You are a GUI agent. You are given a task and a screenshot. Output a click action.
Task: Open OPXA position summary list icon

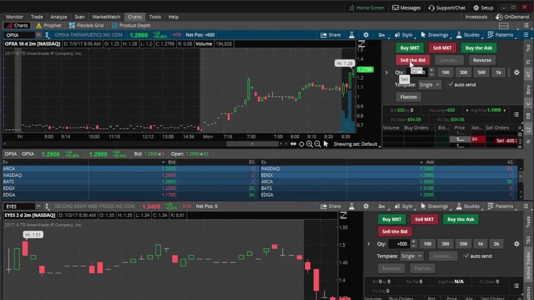pos(516,115)
